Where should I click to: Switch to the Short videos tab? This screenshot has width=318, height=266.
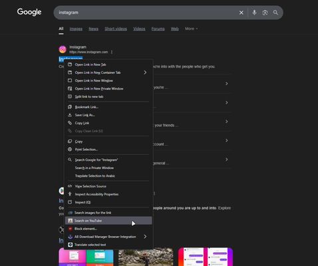pyautogui.click(x=116, y=29)
